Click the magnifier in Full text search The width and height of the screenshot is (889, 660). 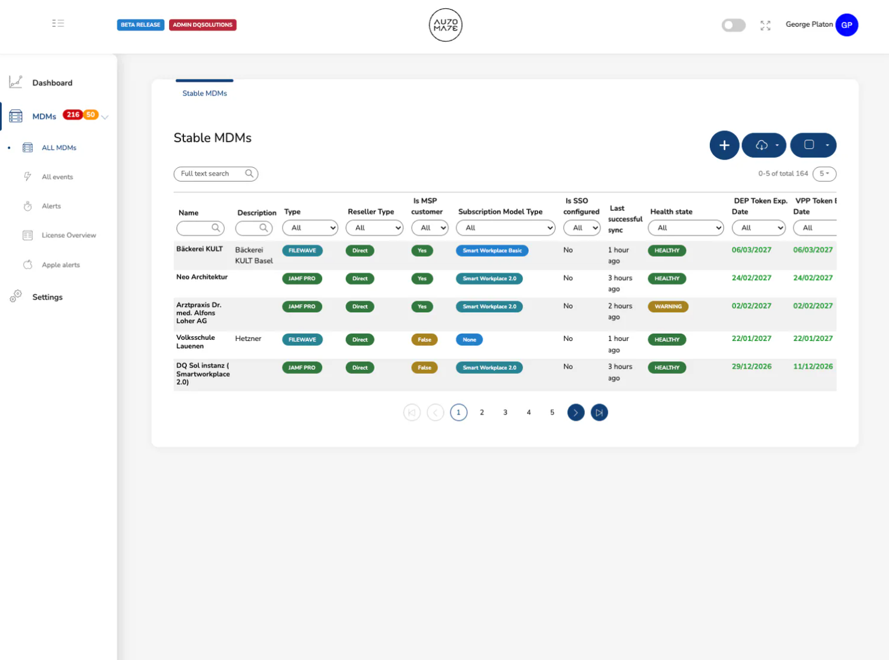click(249, 173)
